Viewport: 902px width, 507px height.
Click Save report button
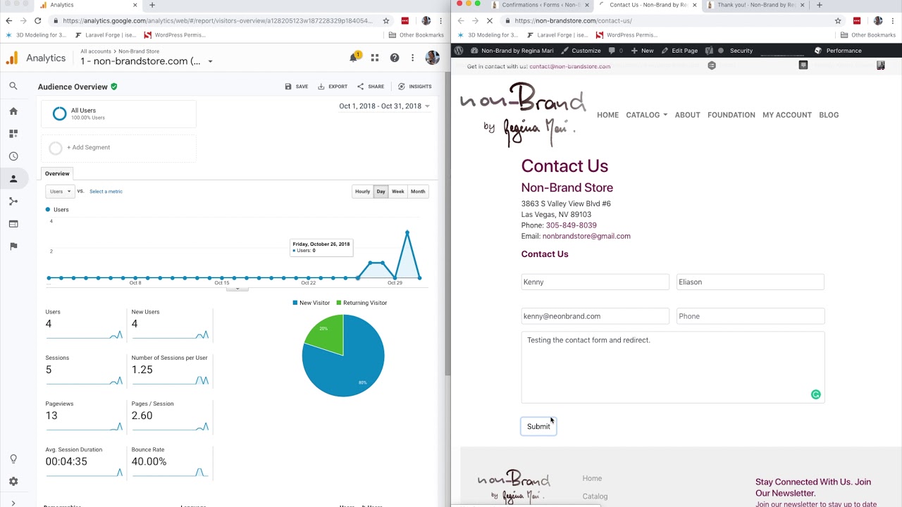[297, 87]
